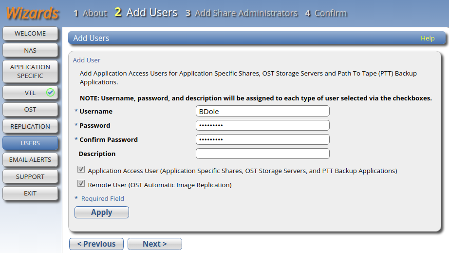Viewport: 449px width, 253px height.
Task: Jump to step 4 Confirm
Action: pyautogui.click(x=326, y=13)
